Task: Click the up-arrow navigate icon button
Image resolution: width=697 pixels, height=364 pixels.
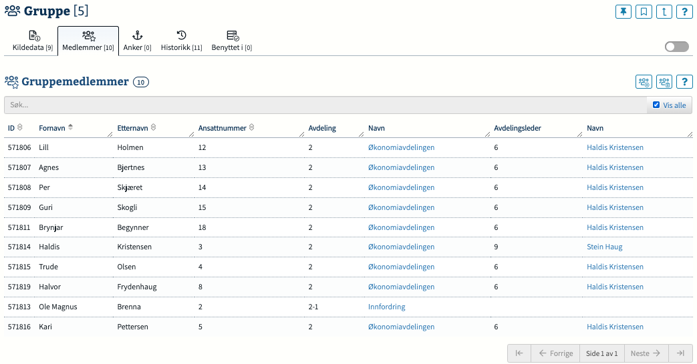Action: [664, 11]
